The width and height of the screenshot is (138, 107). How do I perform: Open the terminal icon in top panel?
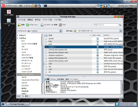click(x=45, y=6)
